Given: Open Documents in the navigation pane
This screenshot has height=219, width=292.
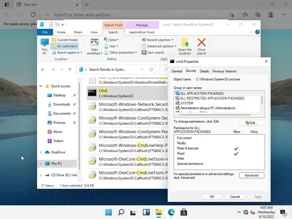Looking at the screenshot, I should click(x=62, y=113).
